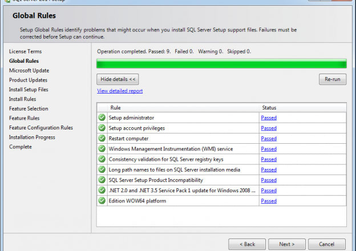Select Microsoft Update step in sidebar
The width and height of the screenshot is (356, 251).
pyautogui.click(x=29, y=71)
